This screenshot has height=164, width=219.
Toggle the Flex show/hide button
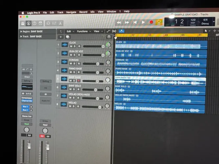[114, 31]
